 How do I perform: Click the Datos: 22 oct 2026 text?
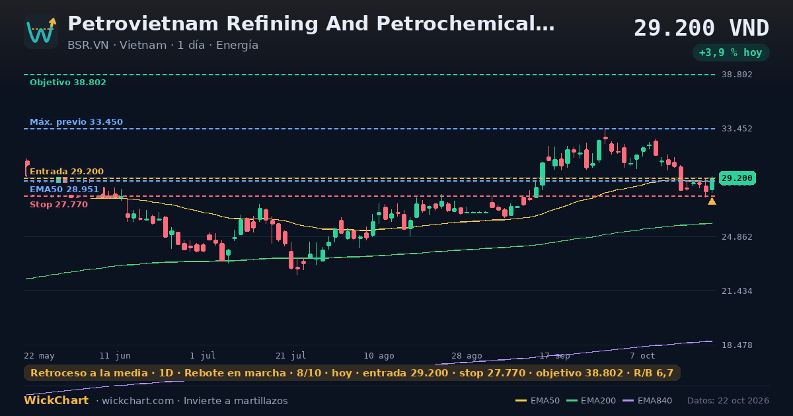[x=728, y=401]
